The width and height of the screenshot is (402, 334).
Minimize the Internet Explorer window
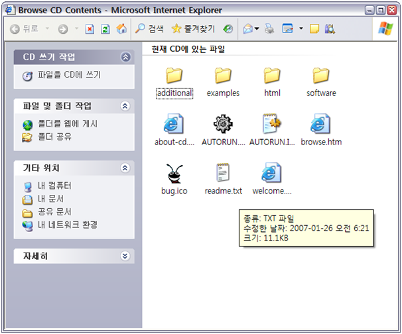(369, 10)
